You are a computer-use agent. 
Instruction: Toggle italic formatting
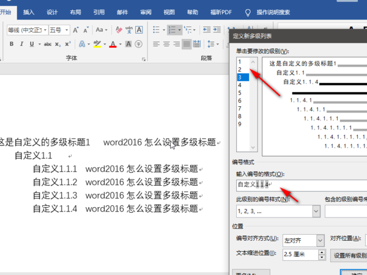tap(21, 44)
